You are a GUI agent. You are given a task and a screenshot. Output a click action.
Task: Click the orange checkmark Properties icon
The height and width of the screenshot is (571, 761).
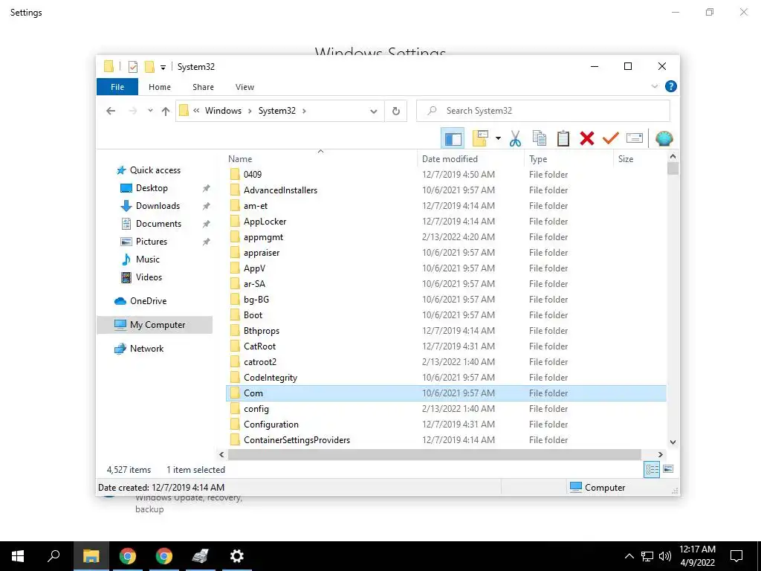coord(611,139)
